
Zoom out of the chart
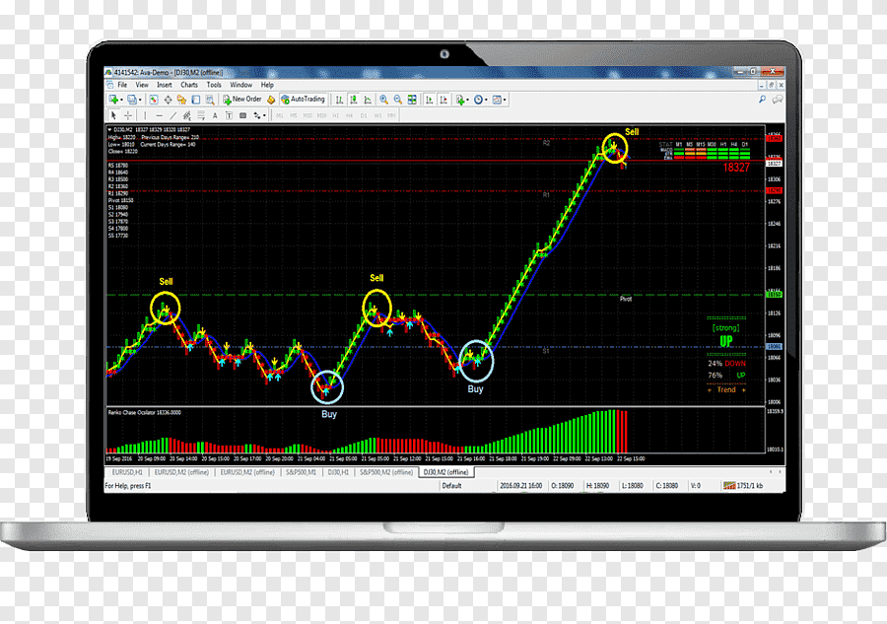[x=397, y=100]
